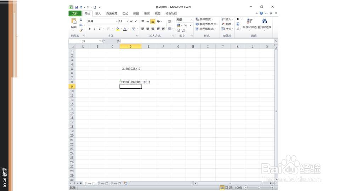Click the blue Help question mark icon
Viewport: 340px width, 191px height.
pos(261,13)
